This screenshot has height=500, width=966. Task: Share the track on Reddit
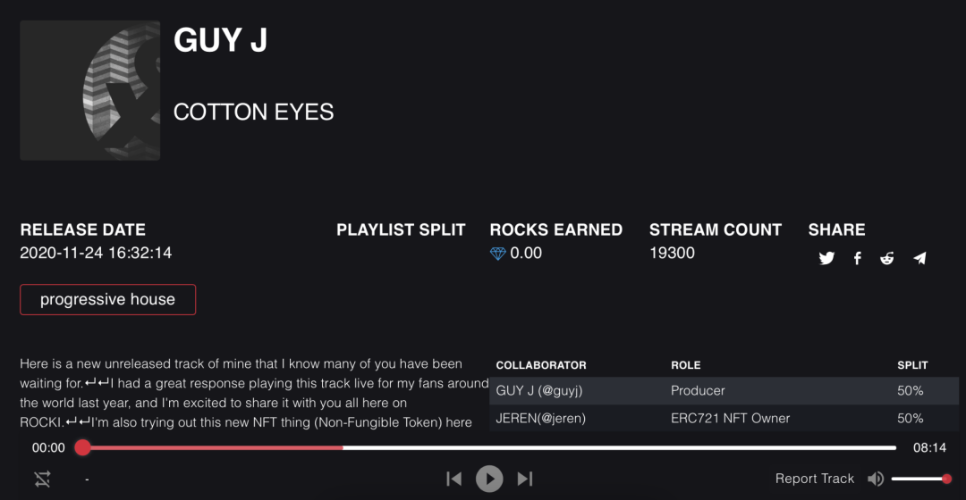click(887, 258)
